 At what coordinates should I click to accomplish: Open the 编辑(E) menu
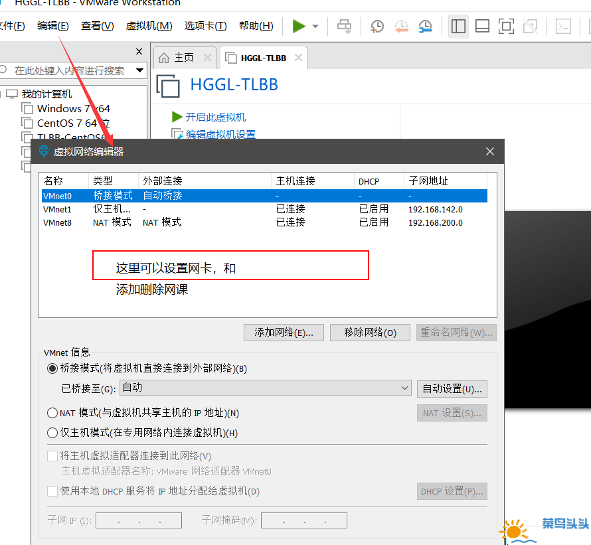tap(52, 26)
